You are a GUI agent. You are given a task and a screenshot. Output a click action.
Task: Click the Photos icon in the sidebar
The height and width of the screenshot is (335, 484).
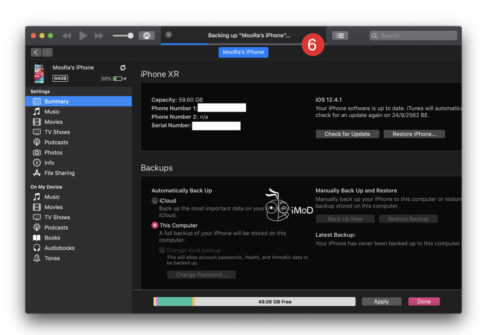[37, 152]
